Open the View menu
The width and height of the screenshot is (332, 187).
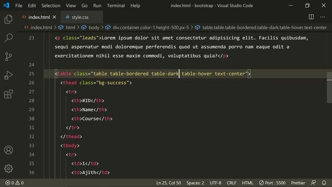click(71, 6)
